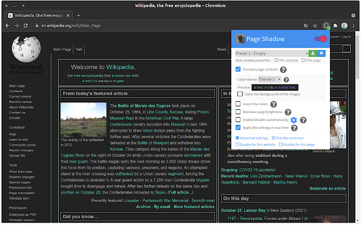The image size is (361, 225).
Task: Open the battlefield featured article thumbnail
Action: (x=83, y=120)
